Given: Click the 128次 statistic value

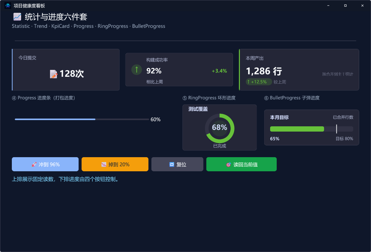Looking at the screenshot, I should (72, 74).
